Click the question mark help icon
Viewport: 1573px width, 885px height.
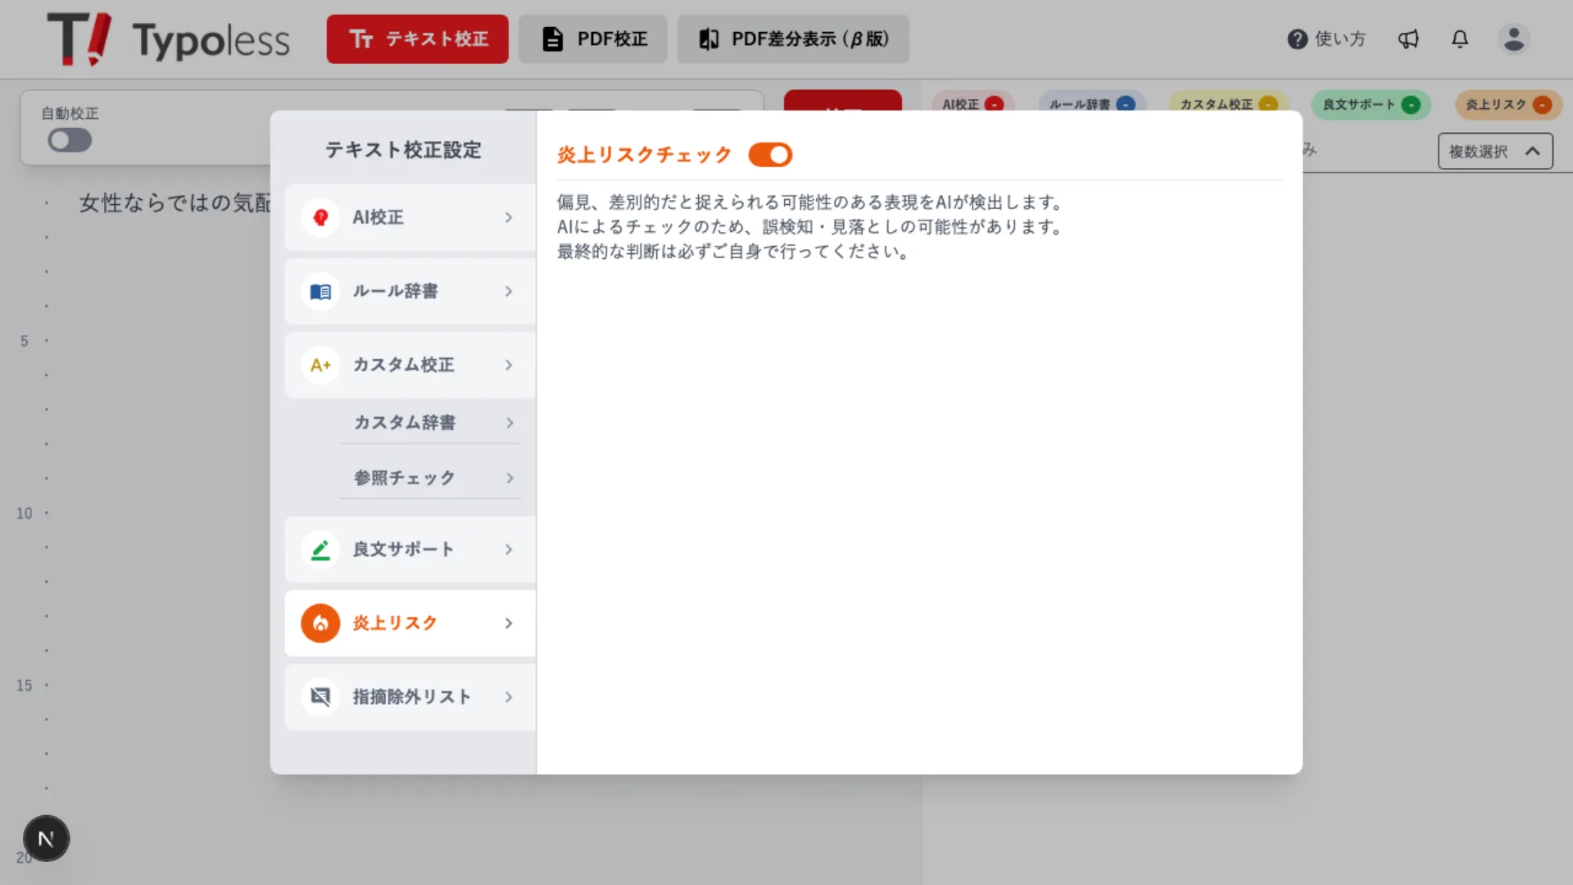(x=1297, y=39)
